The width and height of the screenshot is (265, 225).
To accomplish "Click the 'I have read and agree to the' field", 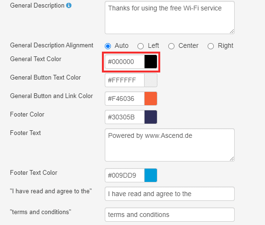I will tap(170, 194).
